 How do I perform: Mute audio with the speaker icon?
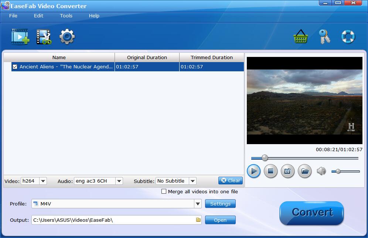coord(321,171)
